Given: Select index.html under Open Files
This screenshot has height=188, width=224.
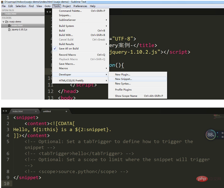Looking at the screenshot, I should tap(23, 14).
